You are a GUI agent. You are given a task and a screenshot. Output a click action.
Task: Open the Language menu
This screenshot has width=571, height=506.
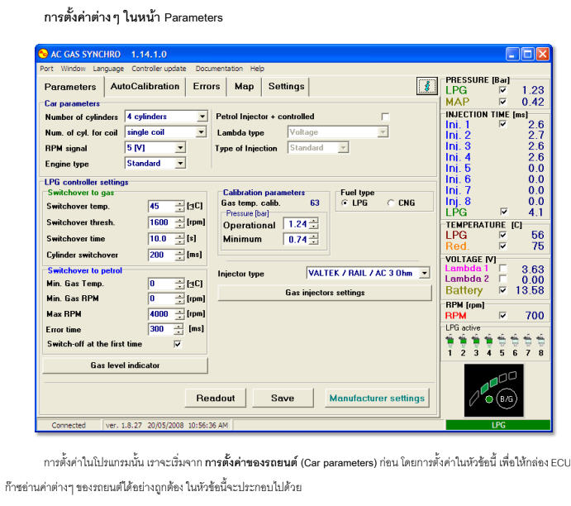(108, 69)
